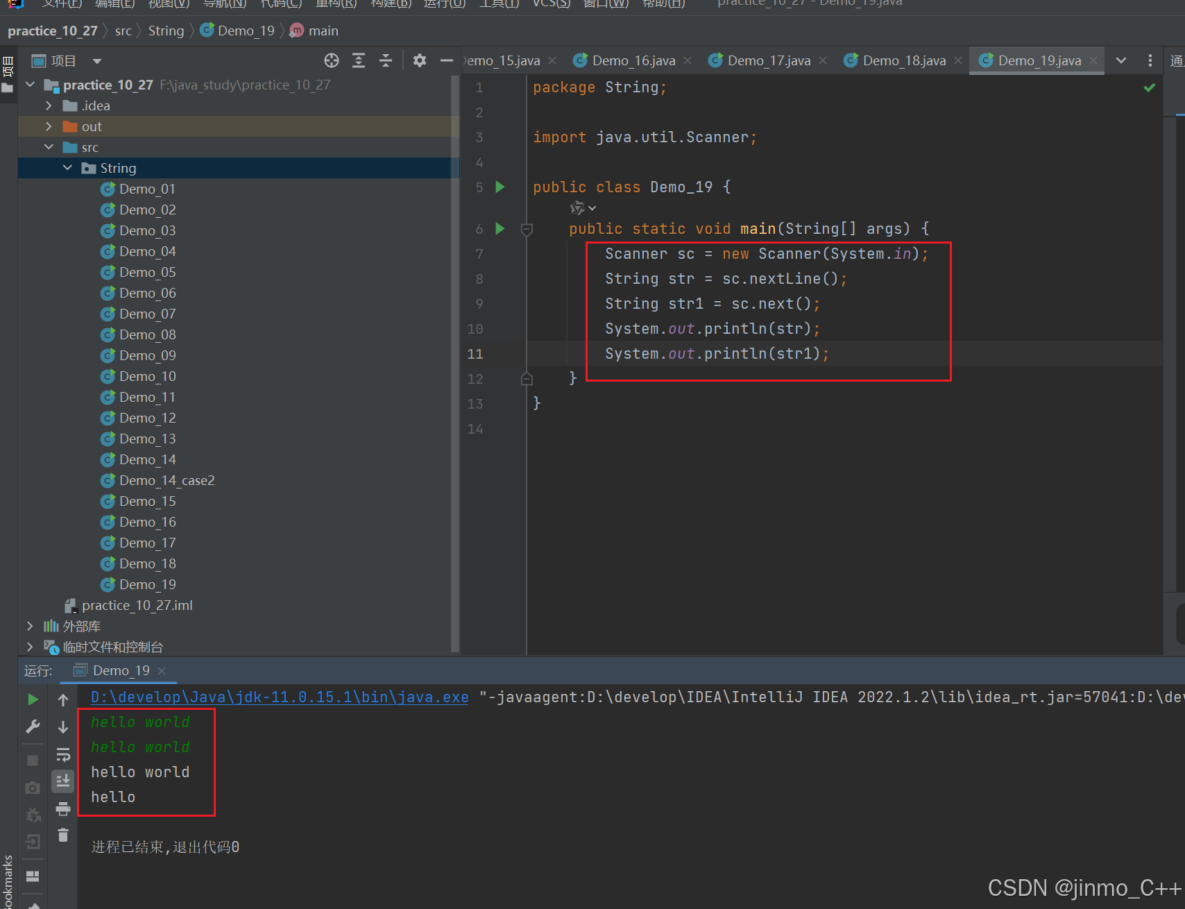The height and width of the screenshot is (909, 1185).
Task: Click Demo_19 breadcrumb
Action: click(x=237, y=31)
